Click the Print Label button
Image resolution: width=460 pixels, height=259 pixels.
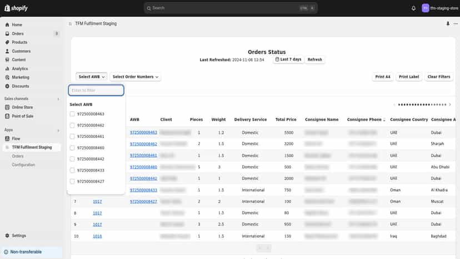click(409, 77)
